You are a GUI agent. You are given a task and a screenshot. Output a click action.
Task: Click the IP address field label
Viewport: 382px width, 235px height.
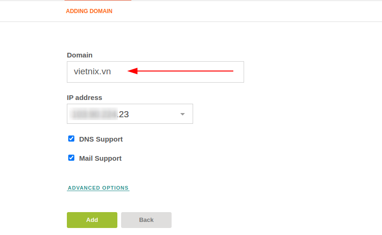[x=85, y=98]
